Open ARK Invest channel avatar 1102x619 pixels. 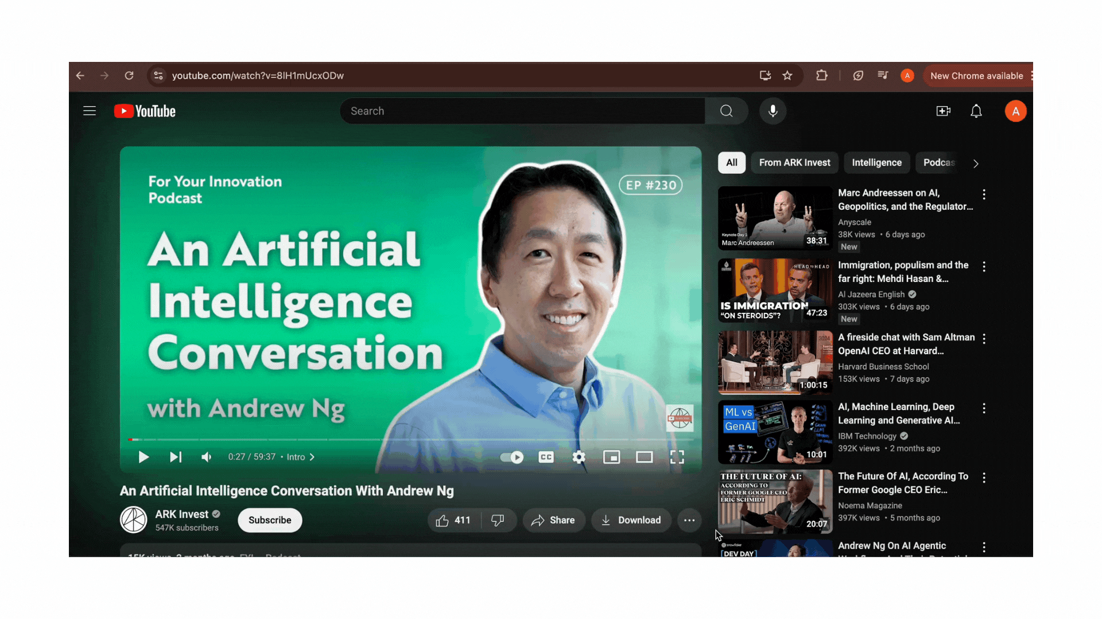click(x=133, y=520)
